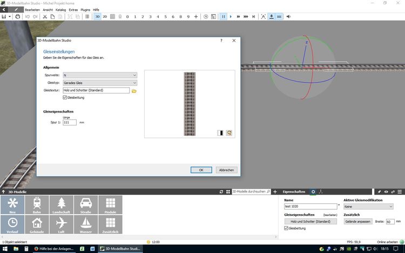The height and width of the screenshot is (253, 405).
Task: Open the Bahn train category tile
Action: point(38,205)
